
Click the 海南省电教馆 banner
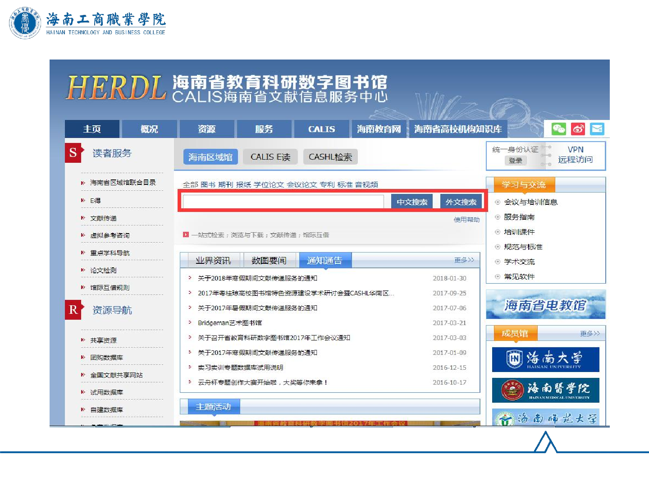pos(545,305)
